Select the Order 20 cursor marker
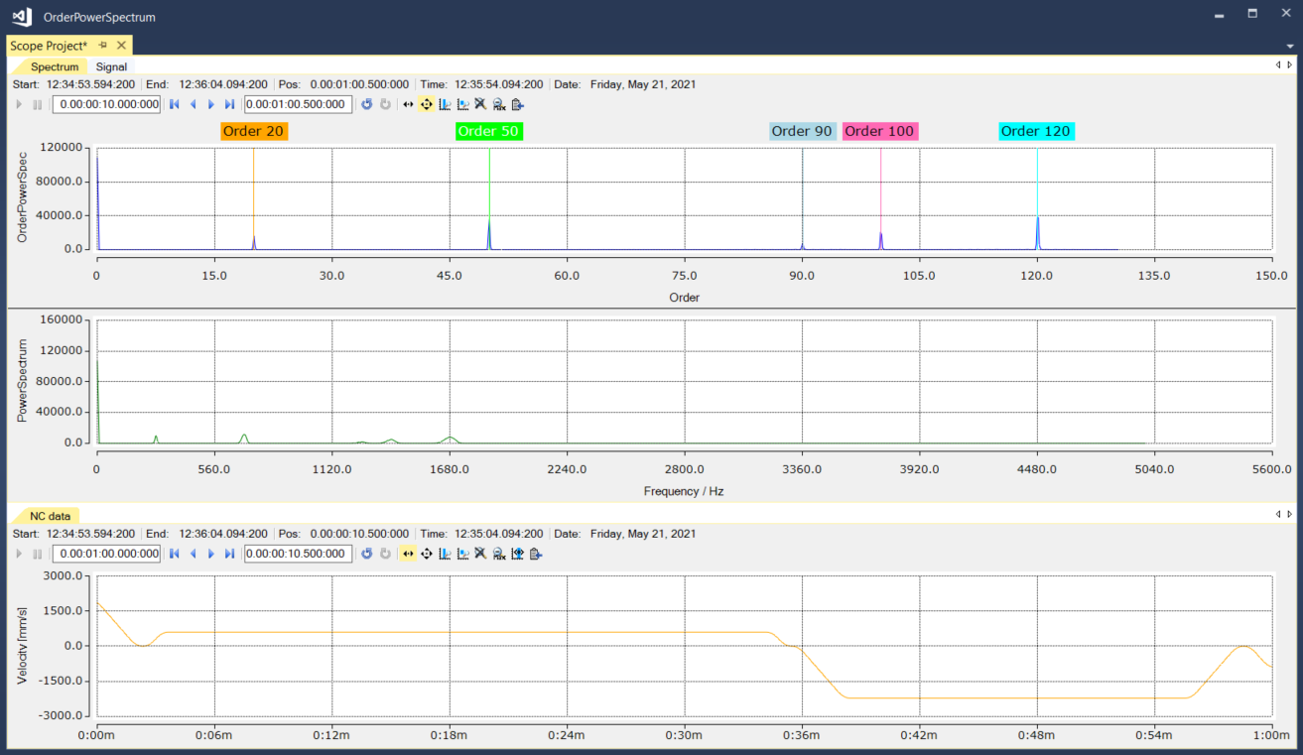Screen dimensions: 1303x755 [255, 131]
